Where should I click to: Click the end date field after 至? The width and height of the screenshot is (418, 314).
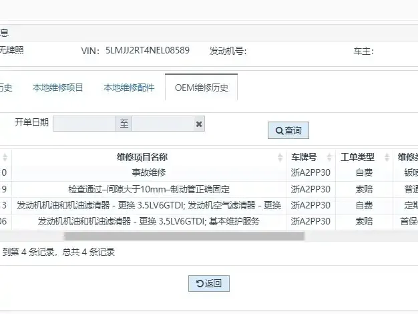point(163,124)
